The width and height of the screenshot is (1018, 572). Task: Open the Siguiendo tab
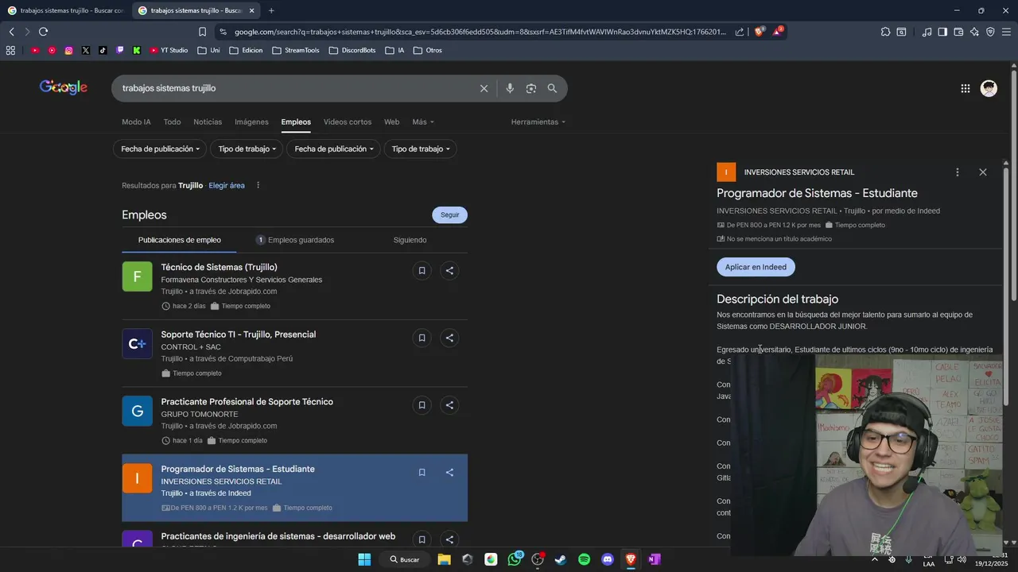coord(410,240)
